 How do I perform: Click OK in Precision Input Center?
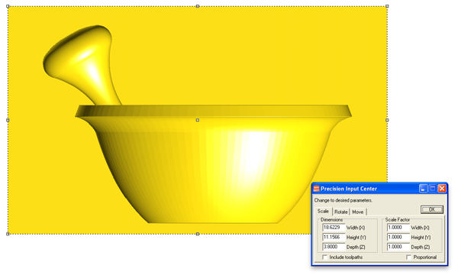coord(432,209)
